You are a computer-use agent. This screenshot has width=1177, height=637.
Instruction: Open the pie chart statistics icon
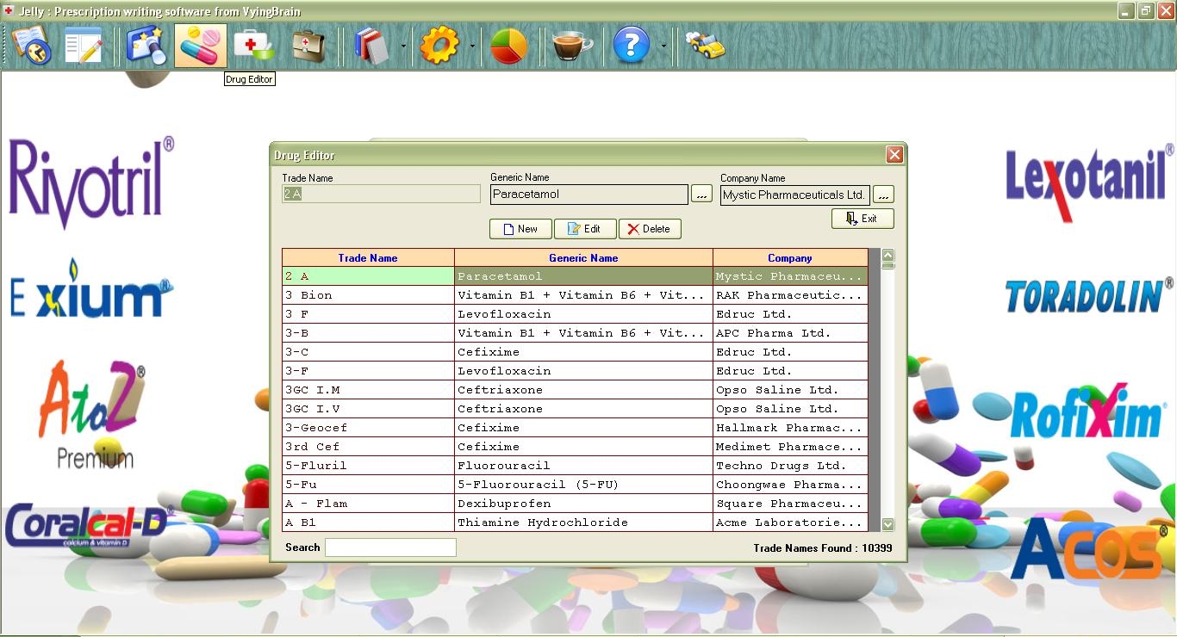point(508,46)
